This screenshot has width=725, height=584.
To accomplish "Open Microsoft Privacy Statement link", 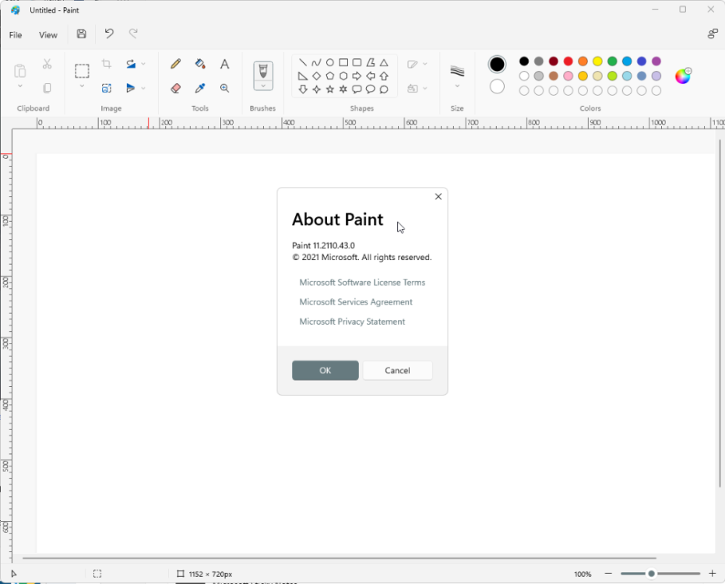I will (352, 322).
